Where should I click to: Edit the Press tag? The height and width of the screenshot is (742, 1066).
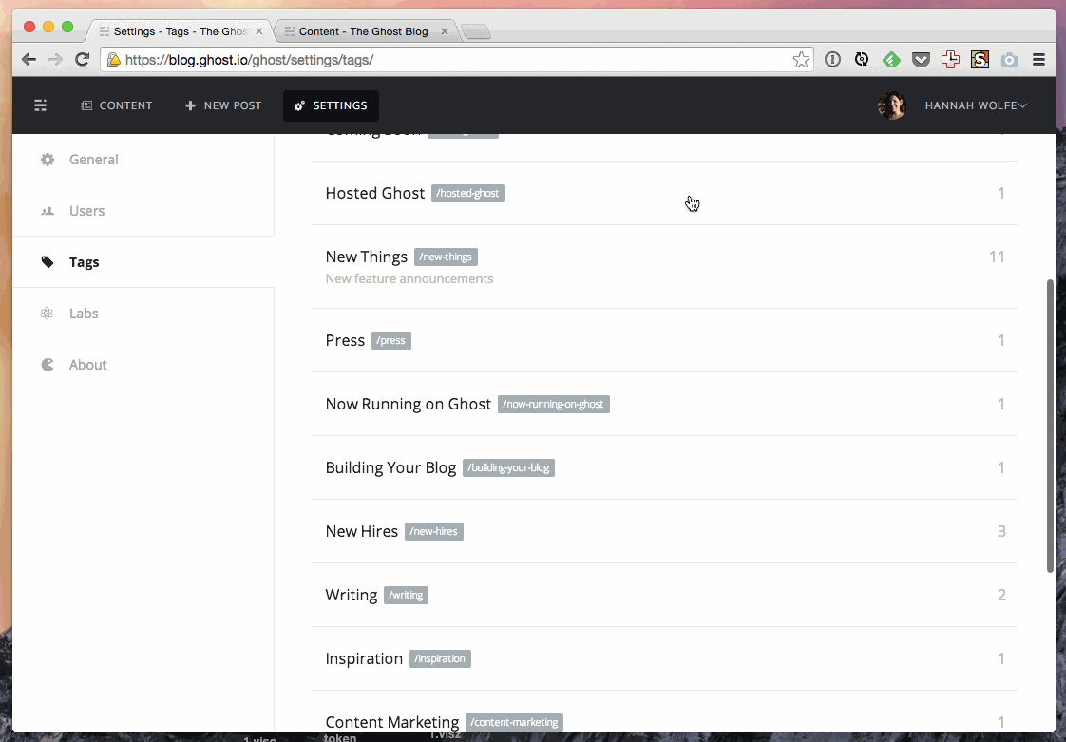(x=664, y=340)
